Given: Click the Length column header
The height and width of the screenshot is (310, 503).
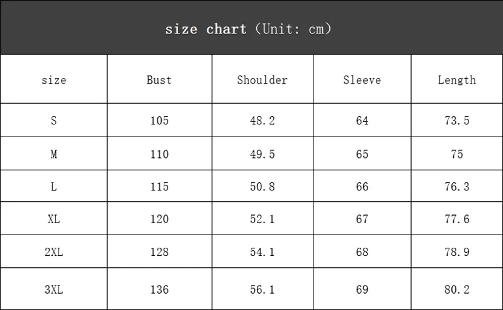Looking at the screenshot, I should [x=457, y=80].
